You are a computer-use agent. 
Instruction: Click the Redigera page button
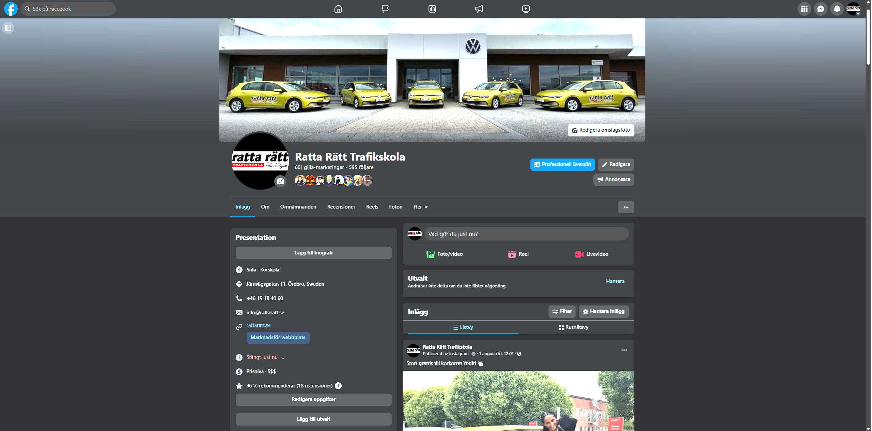point(616,164)
